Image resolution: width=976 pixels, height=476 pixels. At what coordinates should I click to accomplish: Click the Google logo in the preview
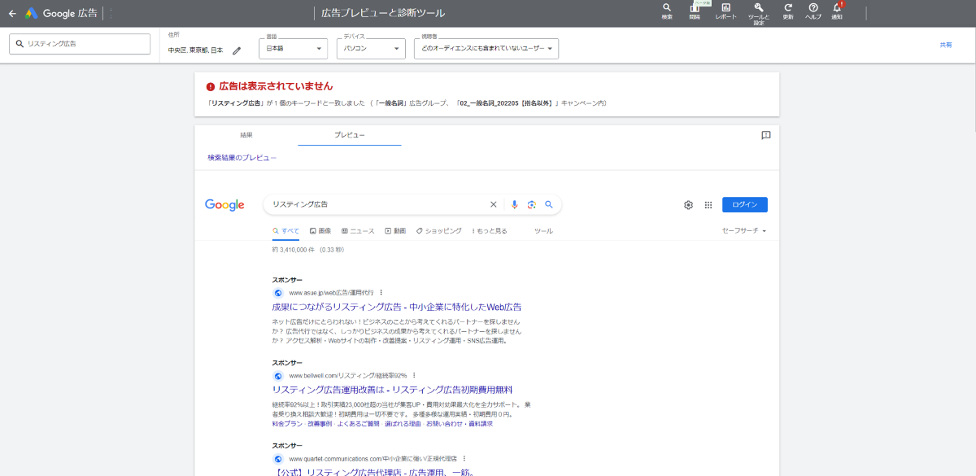pos(224,205)
